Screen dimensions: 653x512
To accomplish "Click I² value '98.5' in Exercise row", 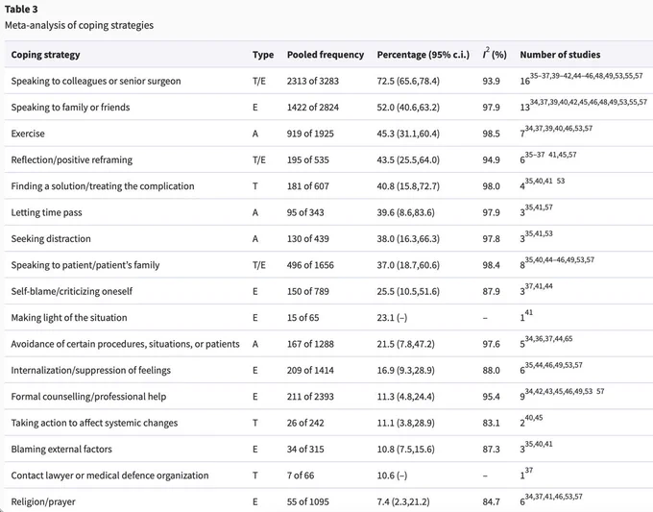I will [x=491, y=134].
